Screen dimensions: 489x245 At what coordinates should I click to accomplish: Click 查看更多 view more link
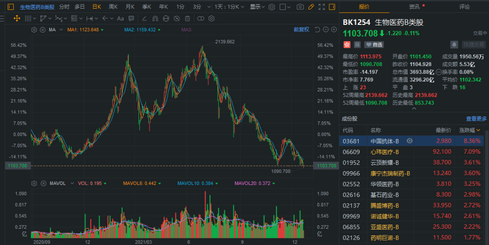(x=476, y=119)
